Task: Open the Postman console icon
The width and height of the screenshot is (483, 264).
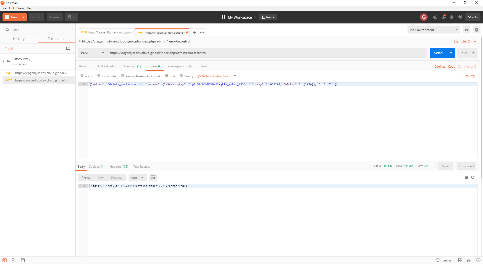Action: [x=23, y=260]
